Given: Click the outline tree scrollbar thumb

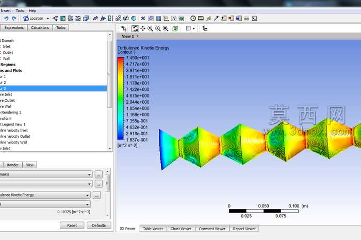Looking at the screenshot, I should [x=109, y=74].
